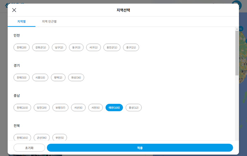Image resolution: width=247 pixels, height=156 pixels.
Task: Select the 부안(5) region chip
Action: [60, 137]
